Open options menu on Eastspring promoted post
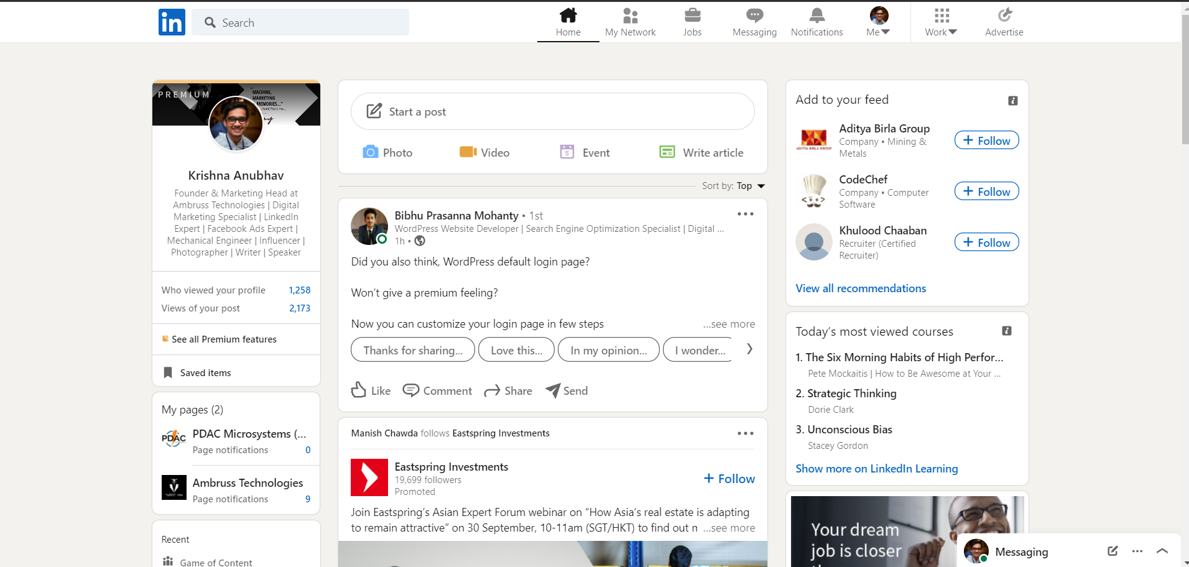This screenshot has height=567, width=1189. pyautogui.click(x=745, y=433)
